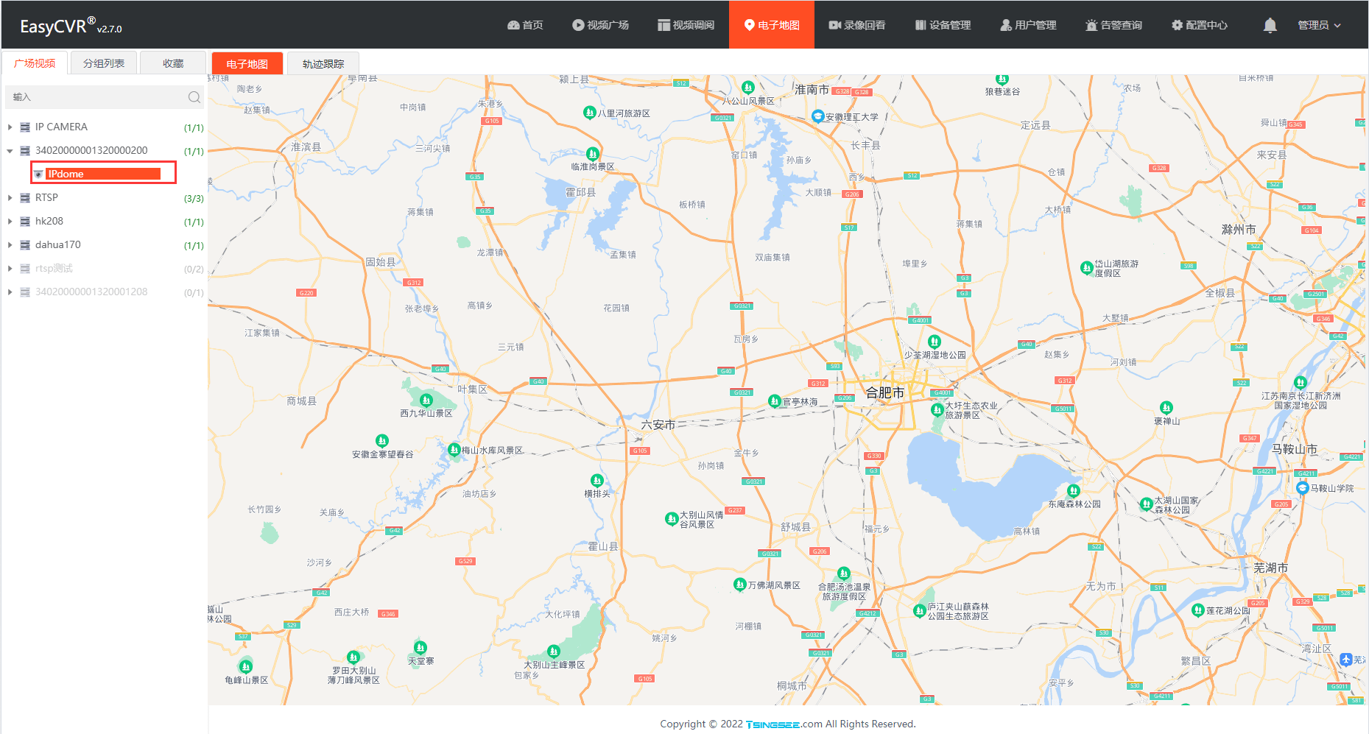
Task: Switch to the 分组列表 tab
Action: pyautogui.click(x=104, y=63)
